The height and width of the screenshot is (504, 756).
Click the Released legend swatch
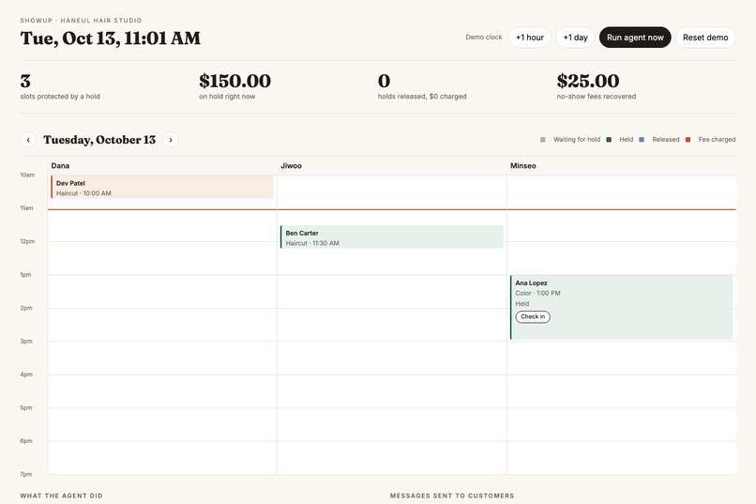[642, 140]
